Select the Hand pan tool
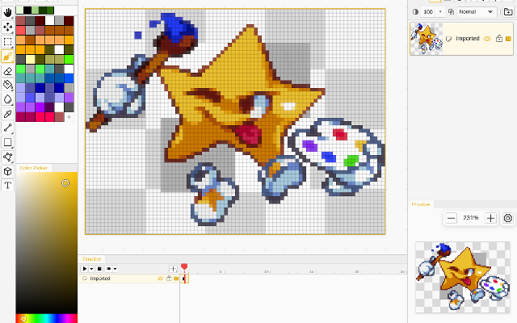The width and height of the screenshot is (517, 323). coord(7,13)
